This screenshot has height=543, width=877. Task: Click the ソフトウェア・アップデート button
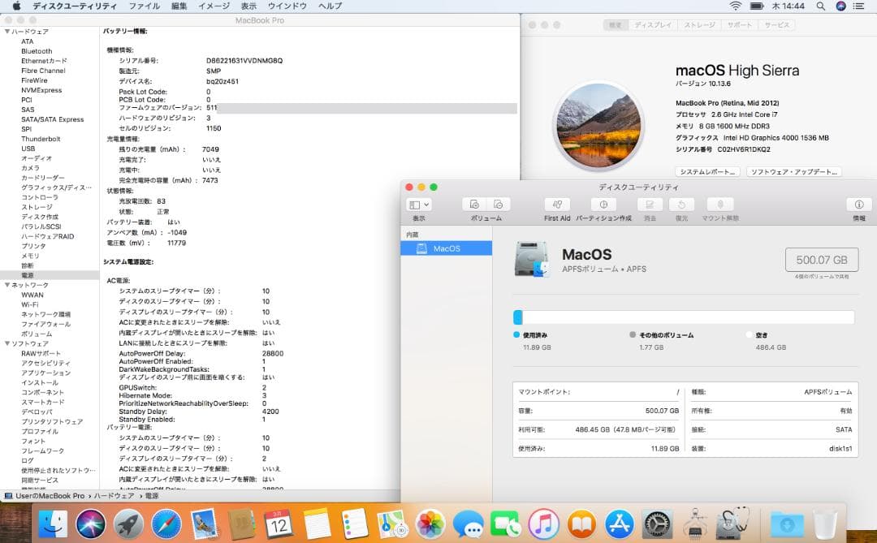tap(793, 172)
